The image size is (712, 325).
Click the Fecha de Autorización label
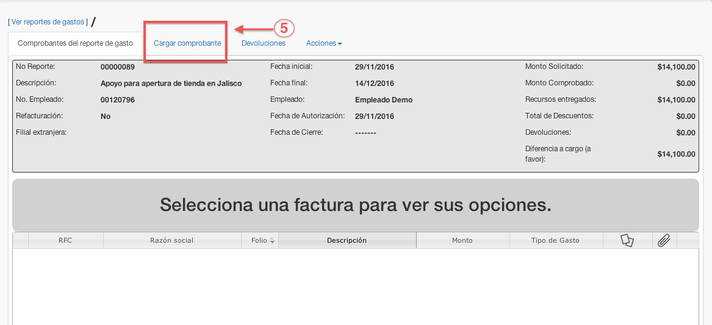(308, 116)
